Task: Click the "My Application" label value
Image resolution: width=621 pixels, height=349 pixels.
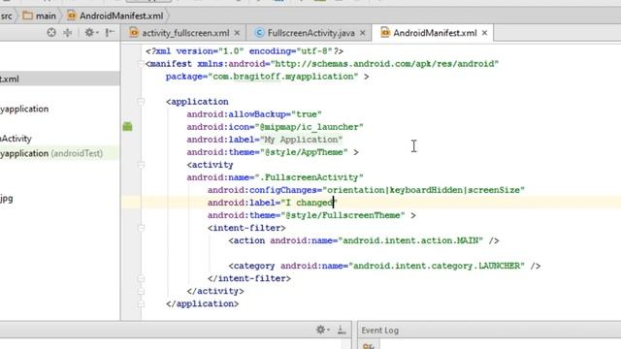Action: point(302,140)
